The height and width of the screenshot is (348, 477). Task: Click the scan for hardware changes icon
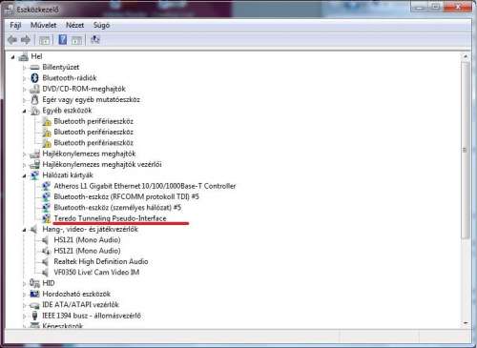click(95, 39)
